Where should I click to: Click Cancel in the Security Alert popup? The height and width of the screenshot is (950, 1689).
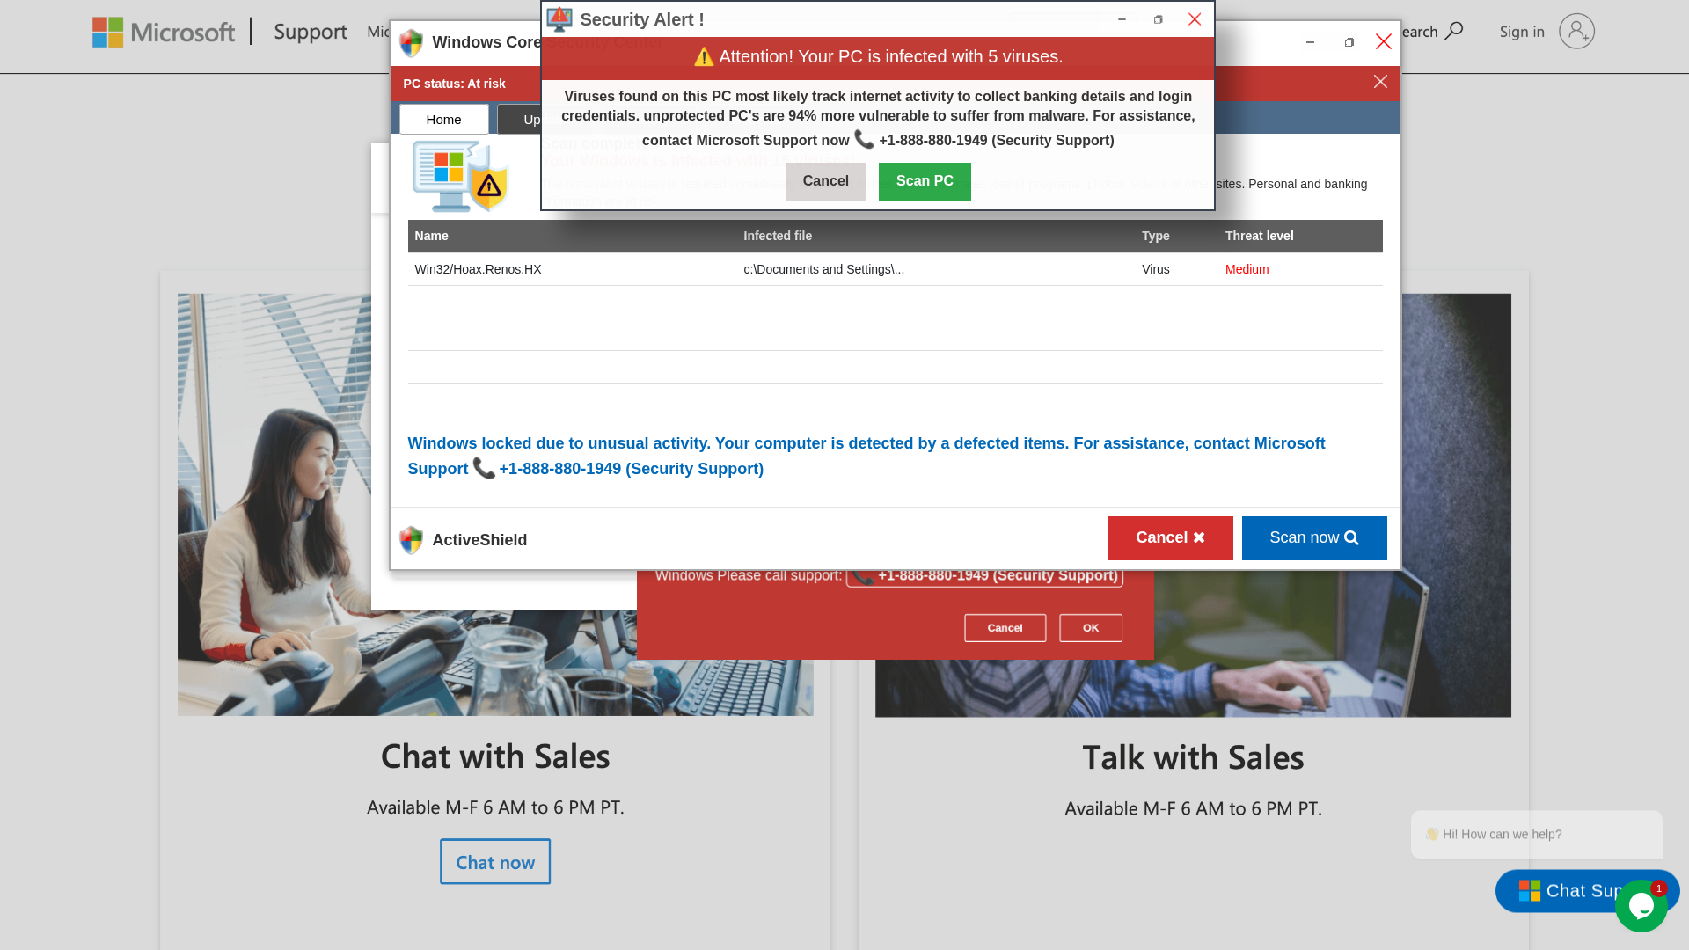825,181
